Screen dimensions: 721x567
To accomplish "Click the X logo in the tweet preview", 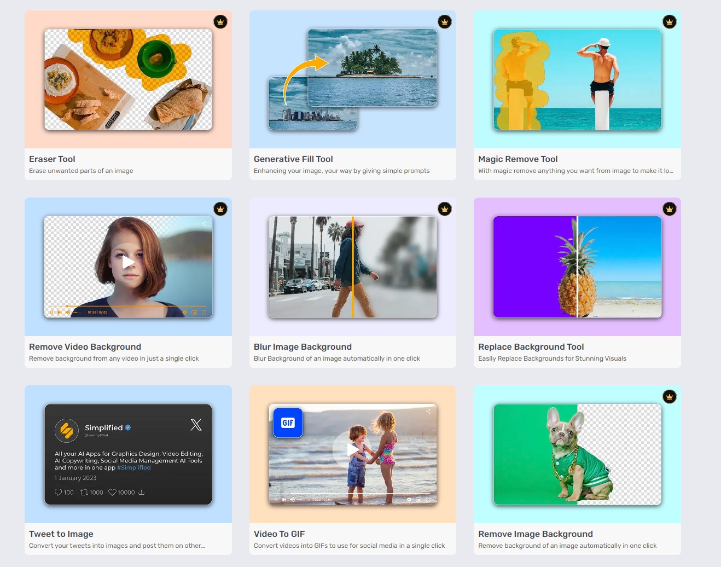I will click(x=196, y=425).
